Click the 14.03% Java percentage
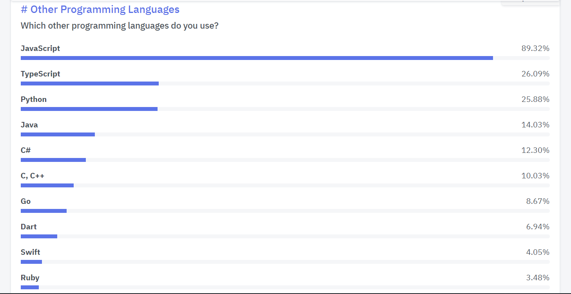Screen dimensions: 571x294 [535, 125]
